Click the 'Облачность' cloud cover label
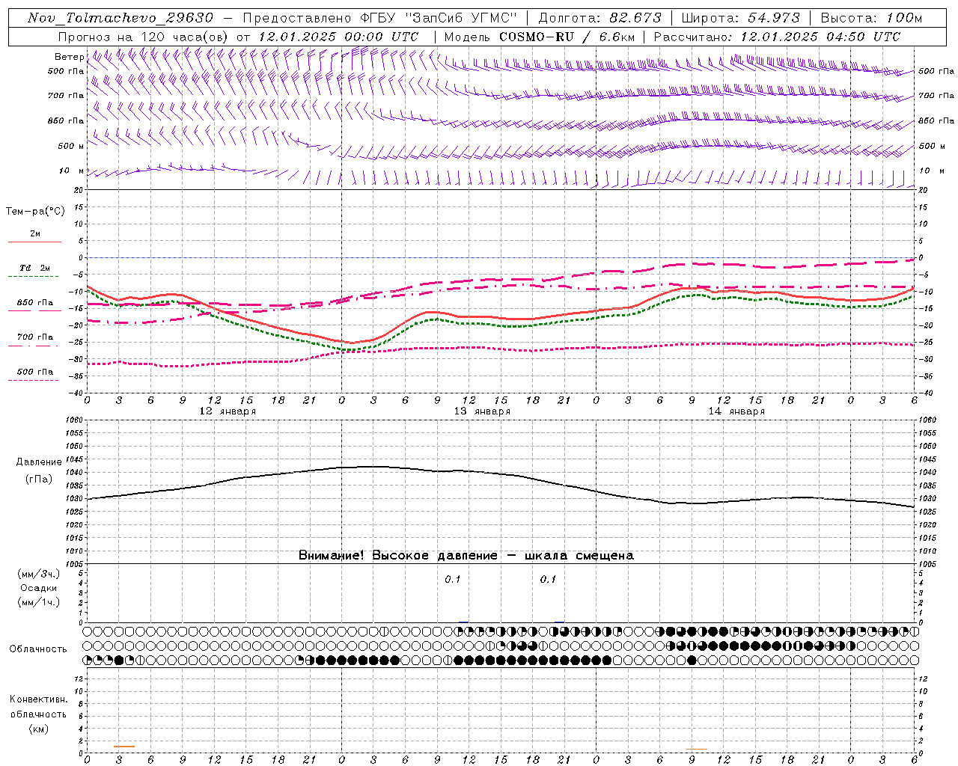The width and height of the screenshot is (958, 766). (38, 649)
